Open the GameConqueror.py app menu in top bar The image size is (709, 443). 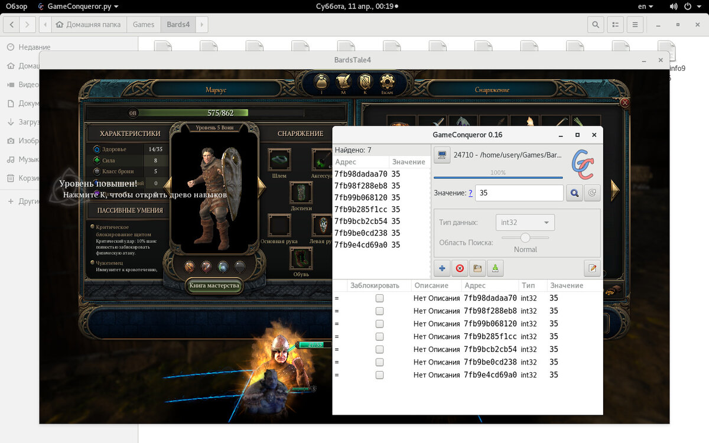tap(77, 6)
